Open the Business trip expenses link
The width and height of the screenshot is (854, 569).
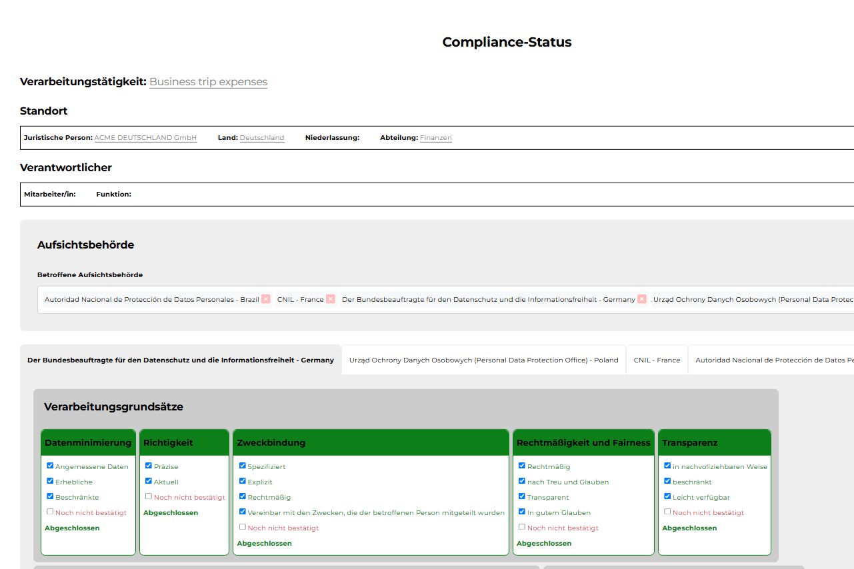click(x=208, y=81)
